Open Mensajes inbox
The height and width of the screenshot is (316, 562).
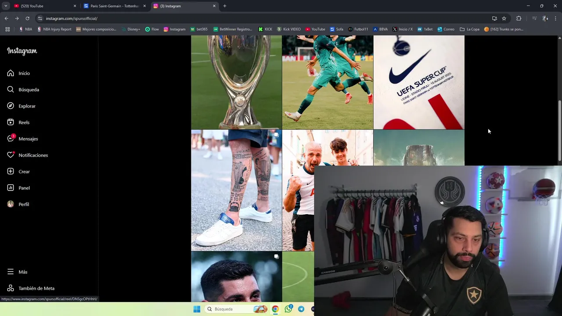click(23, 139)
